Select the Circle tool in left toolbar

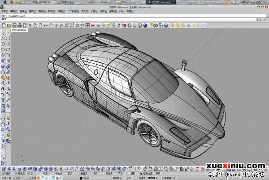[3, 44]
